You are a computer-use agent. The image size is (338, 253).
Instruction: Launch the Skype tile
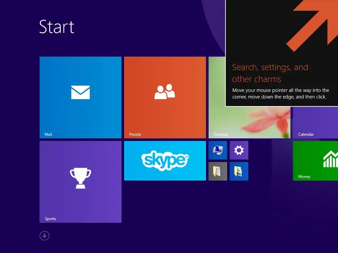pyautogui.click(x=165, y=161)
